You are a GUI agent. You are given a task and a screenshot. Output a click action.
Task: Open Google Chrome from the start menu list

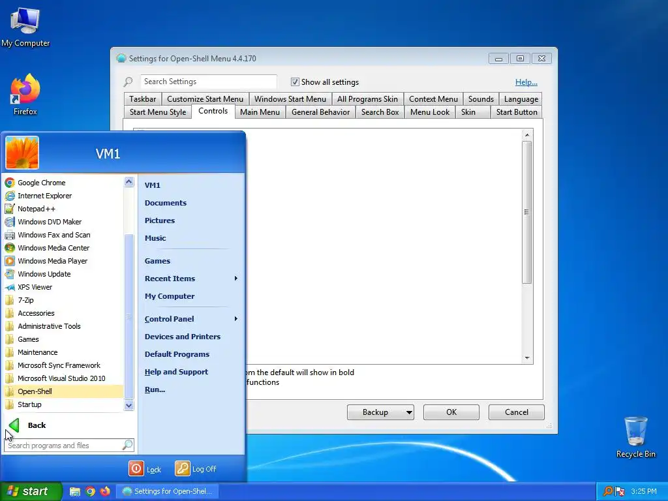pyautogui.click(x=63, y=183)
